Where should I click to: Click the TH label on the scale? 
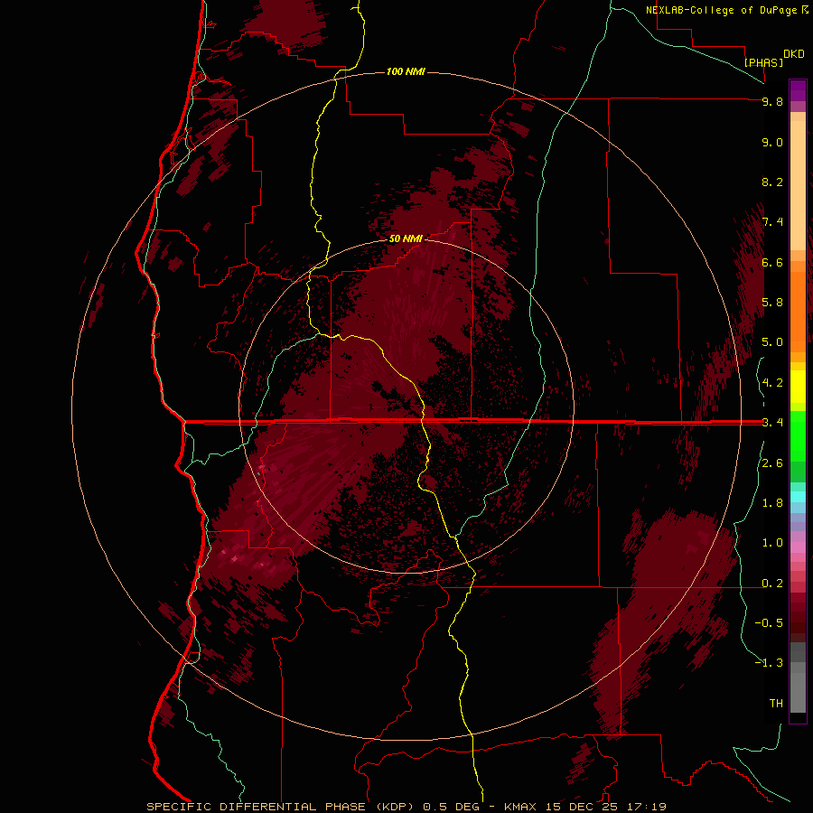776,703
